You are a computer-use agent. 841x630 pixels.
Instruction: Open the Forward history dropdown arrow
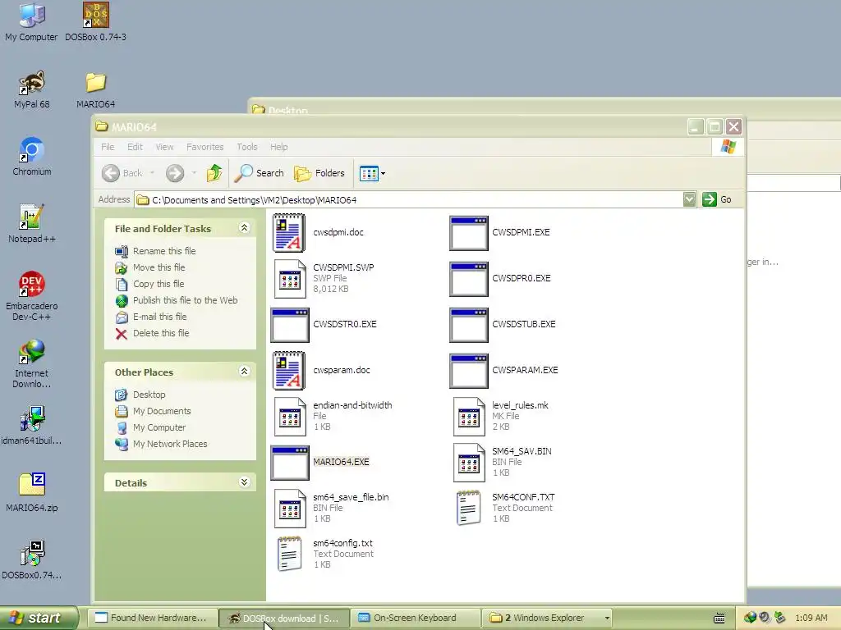click(194, 173)
